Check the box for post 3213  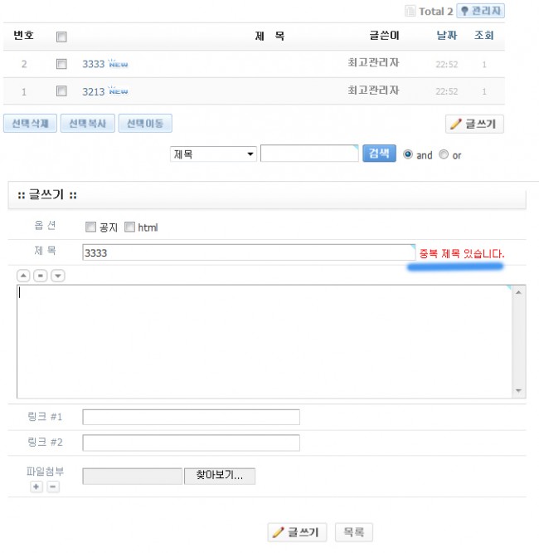61,91
